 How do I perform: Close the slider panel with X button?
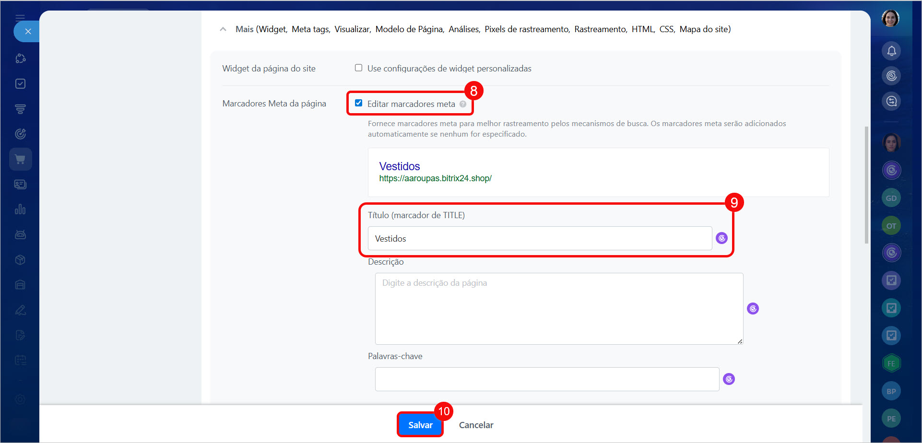pyautogui.click(x=28, y=32)
